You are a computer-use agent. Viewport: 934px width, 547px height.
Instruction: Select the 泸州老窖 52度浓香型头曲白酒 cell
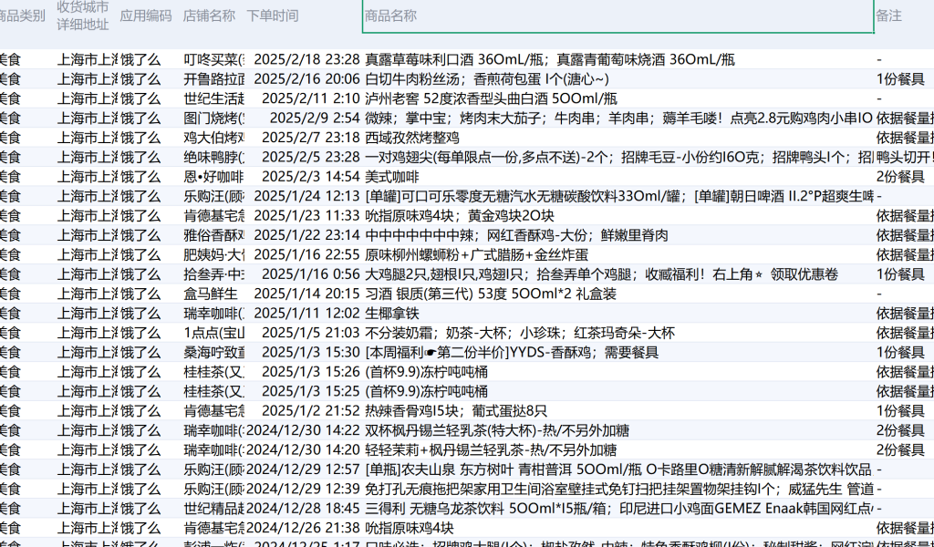coord(491,98)
